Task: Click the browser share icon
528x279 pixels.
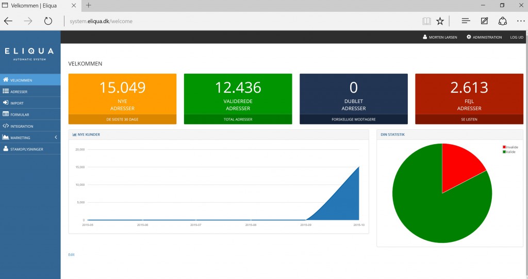Action: click(x=502, y=21)
